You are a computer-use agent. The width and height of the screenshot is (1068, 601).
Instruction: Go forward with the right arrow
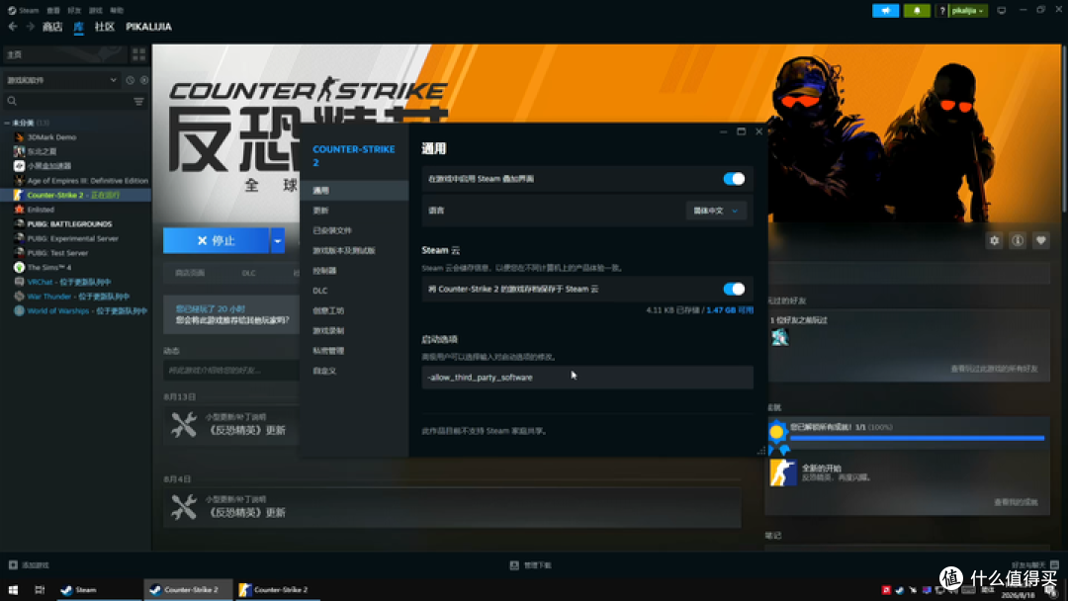(30, 27)
